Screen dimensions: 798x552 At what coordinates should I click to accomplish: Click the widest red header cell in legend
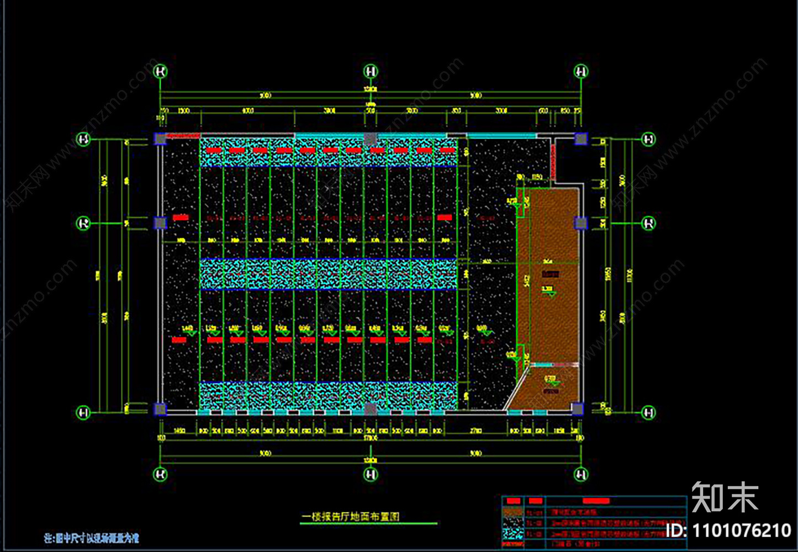[x=597, y=501]
